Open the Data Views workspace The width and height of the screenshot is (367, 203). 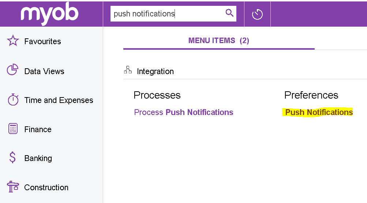coord(44,71)
